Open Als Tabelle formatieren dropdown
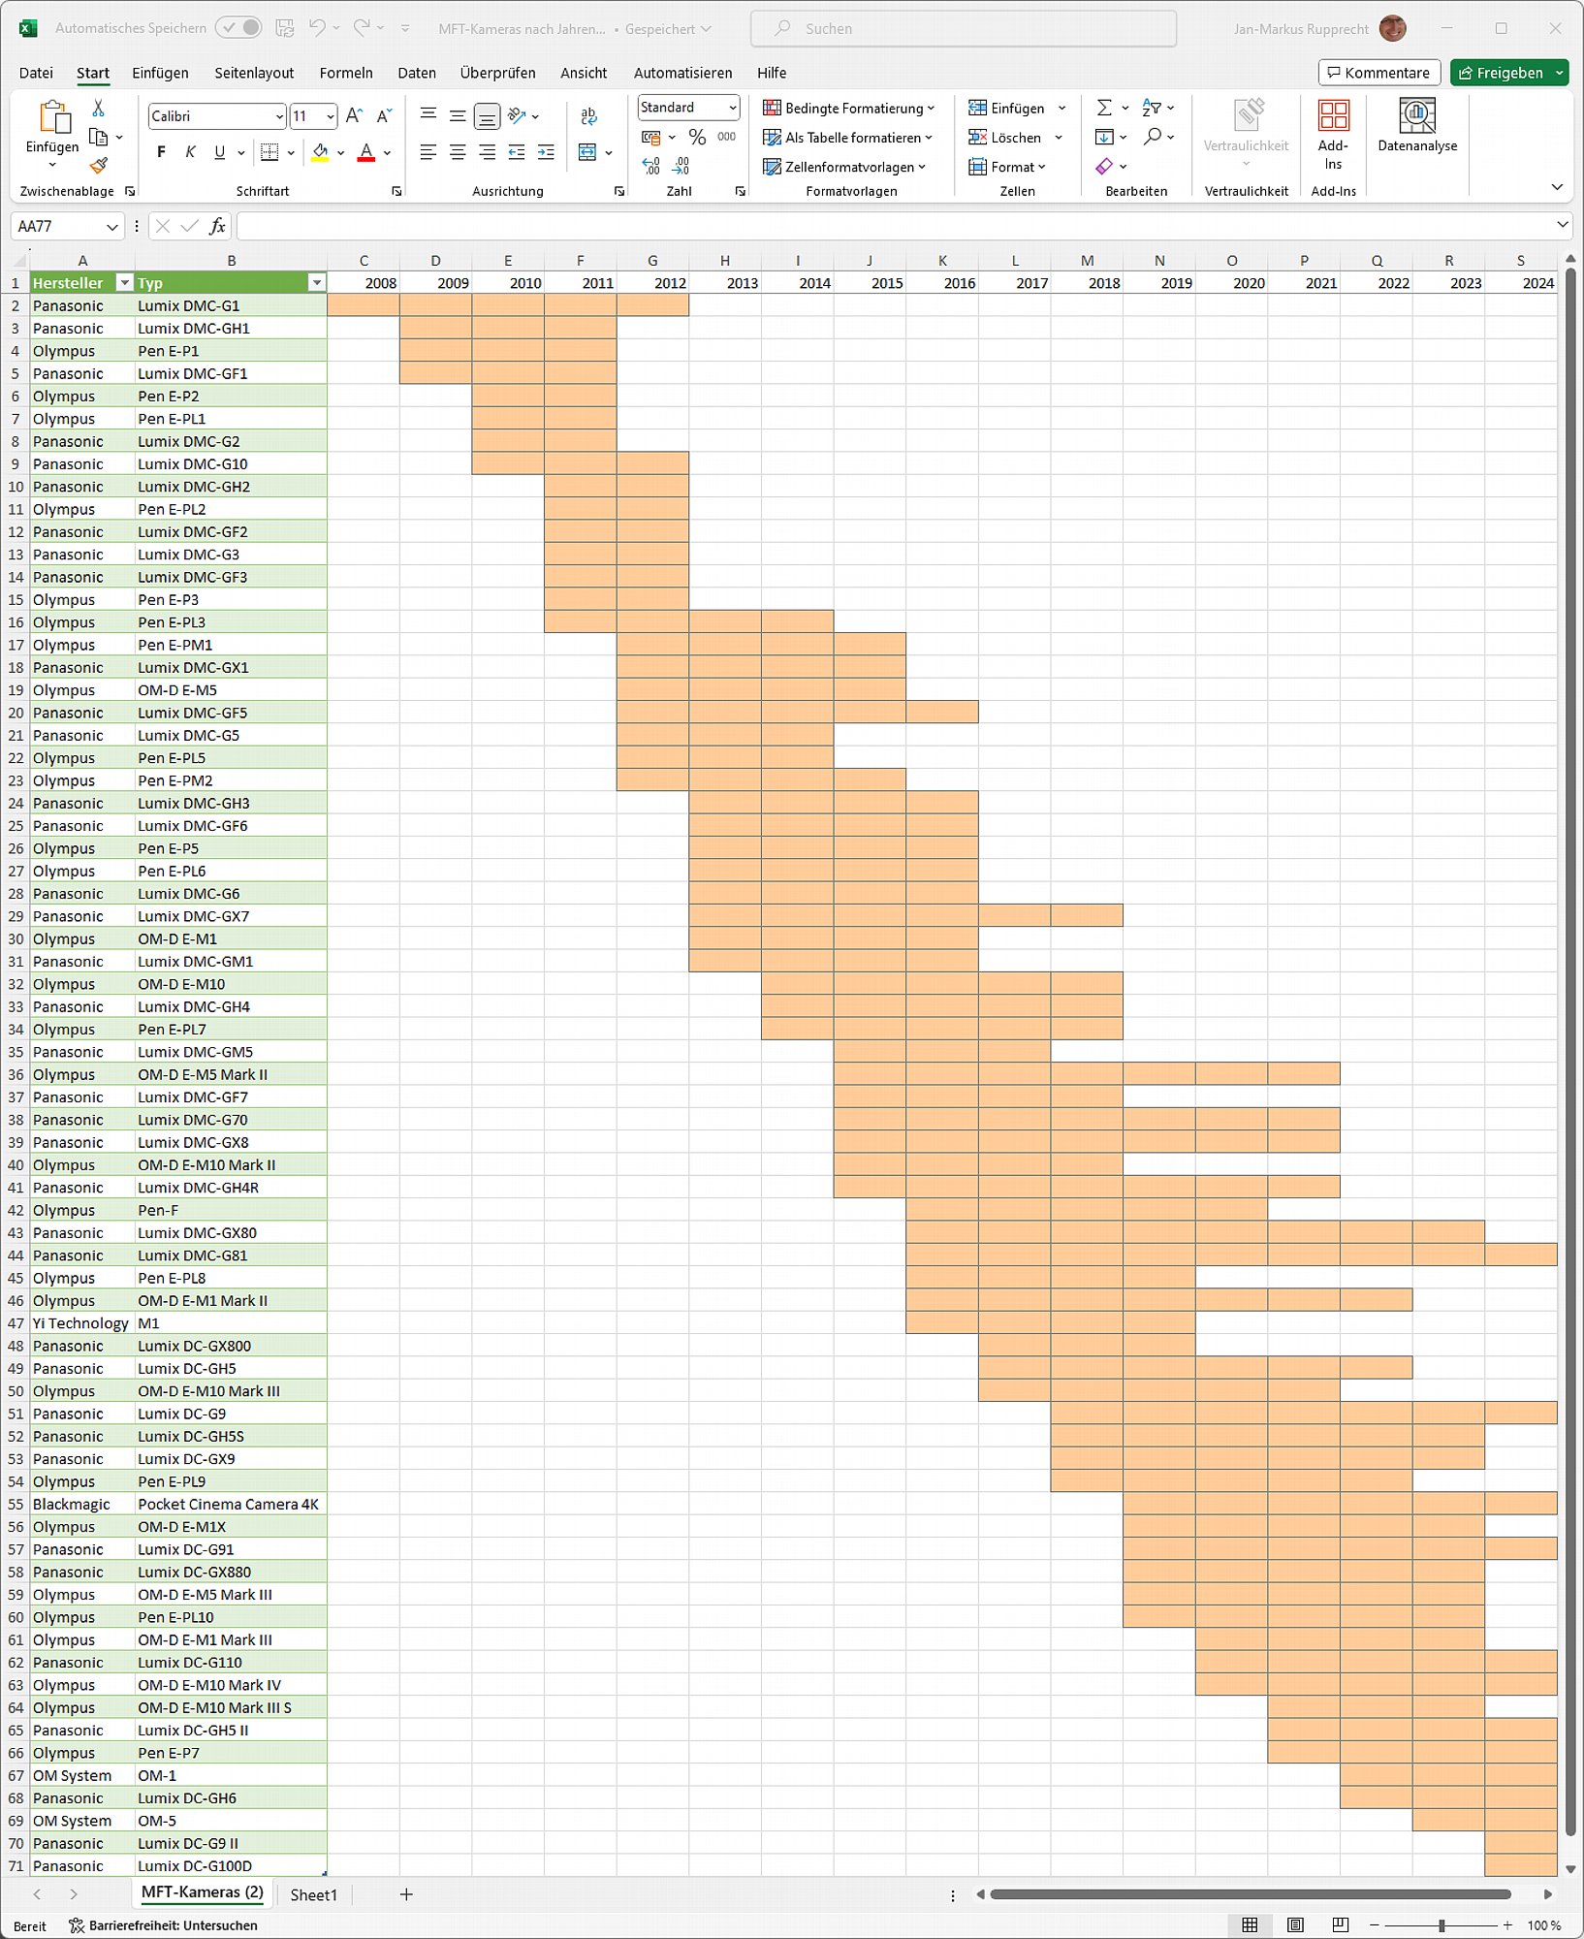Viewport: 1584px width, 1939px height. click(847, 137)
